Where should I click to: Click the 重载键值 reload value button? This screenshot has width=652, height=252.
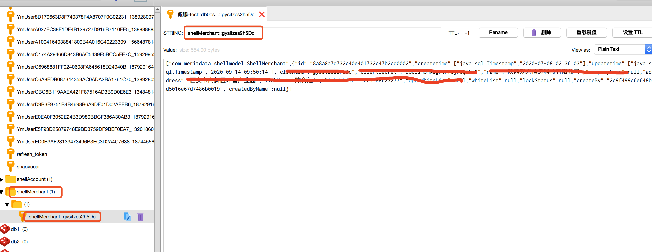pos(586,33)
